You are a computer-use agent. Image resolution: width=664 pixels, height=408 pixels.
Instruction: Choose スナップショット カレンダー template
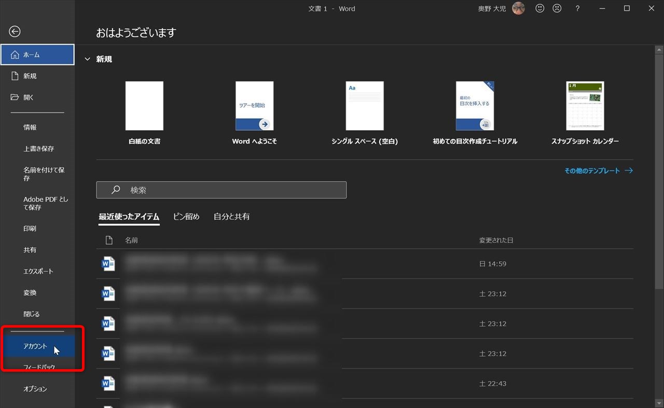click(x=585, y=112)
